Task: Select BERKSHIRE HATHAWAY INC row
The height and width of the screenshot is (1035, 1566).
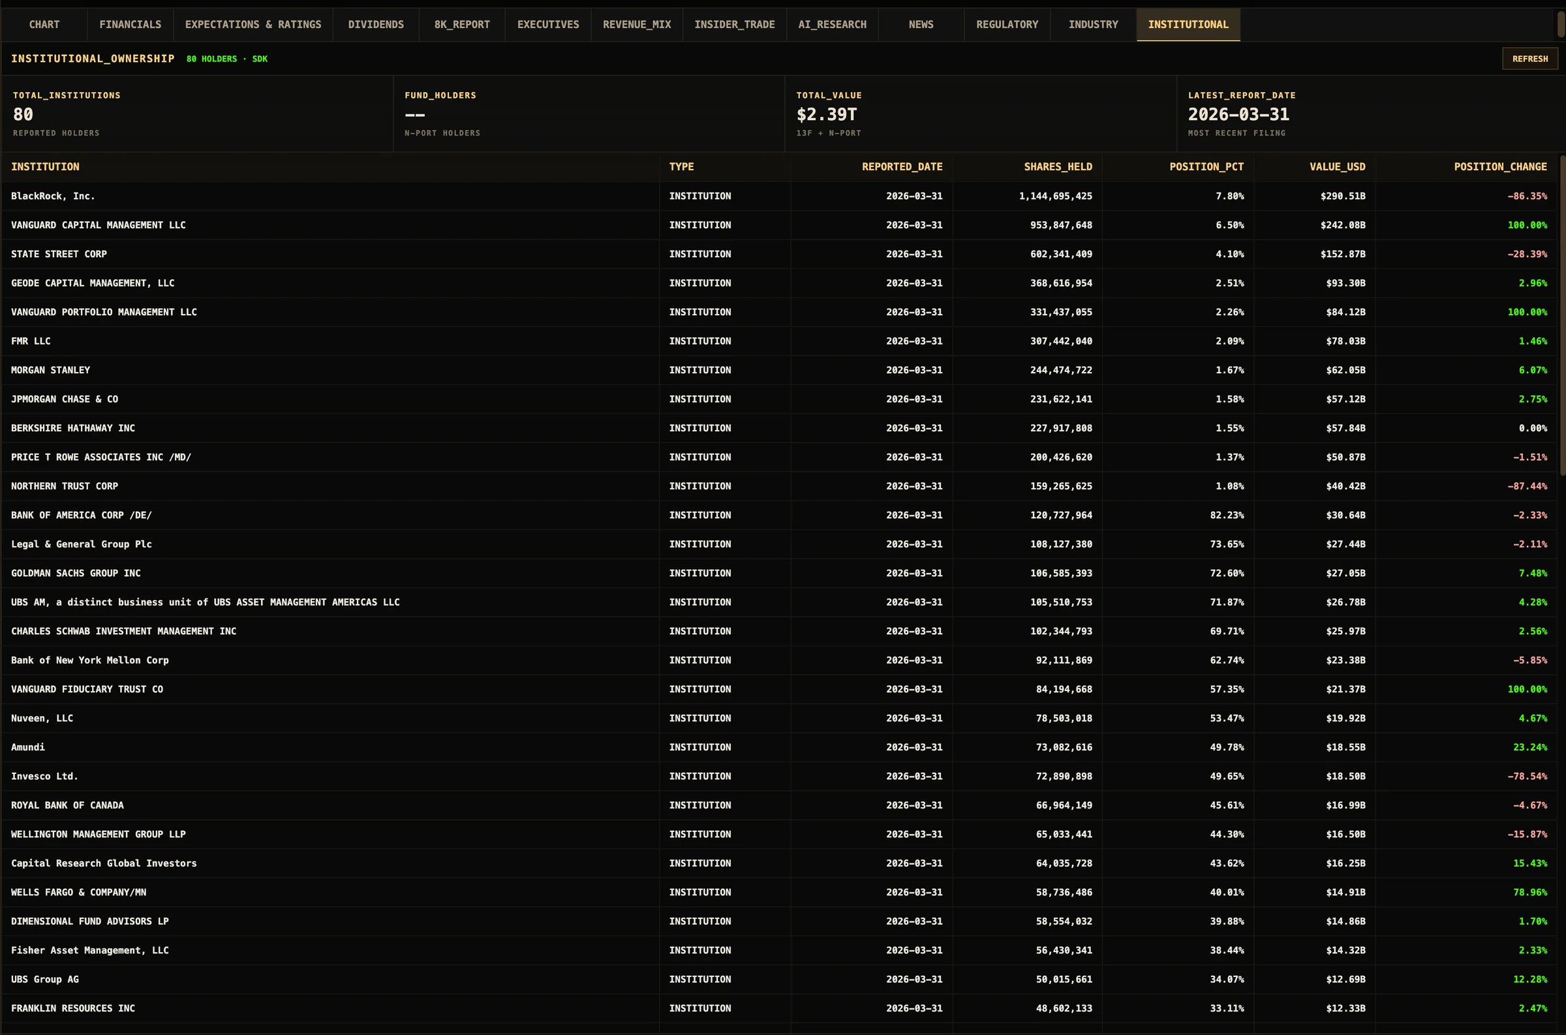Action: tap(780, 428)
